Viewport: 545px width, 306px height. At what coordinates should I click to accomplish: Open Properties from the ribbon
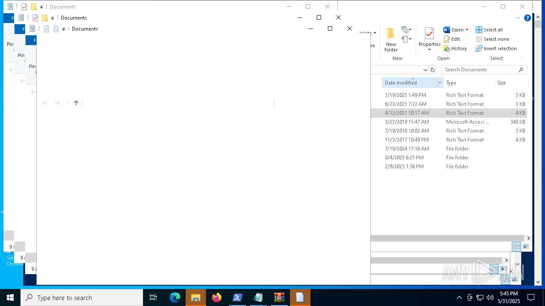429,40
